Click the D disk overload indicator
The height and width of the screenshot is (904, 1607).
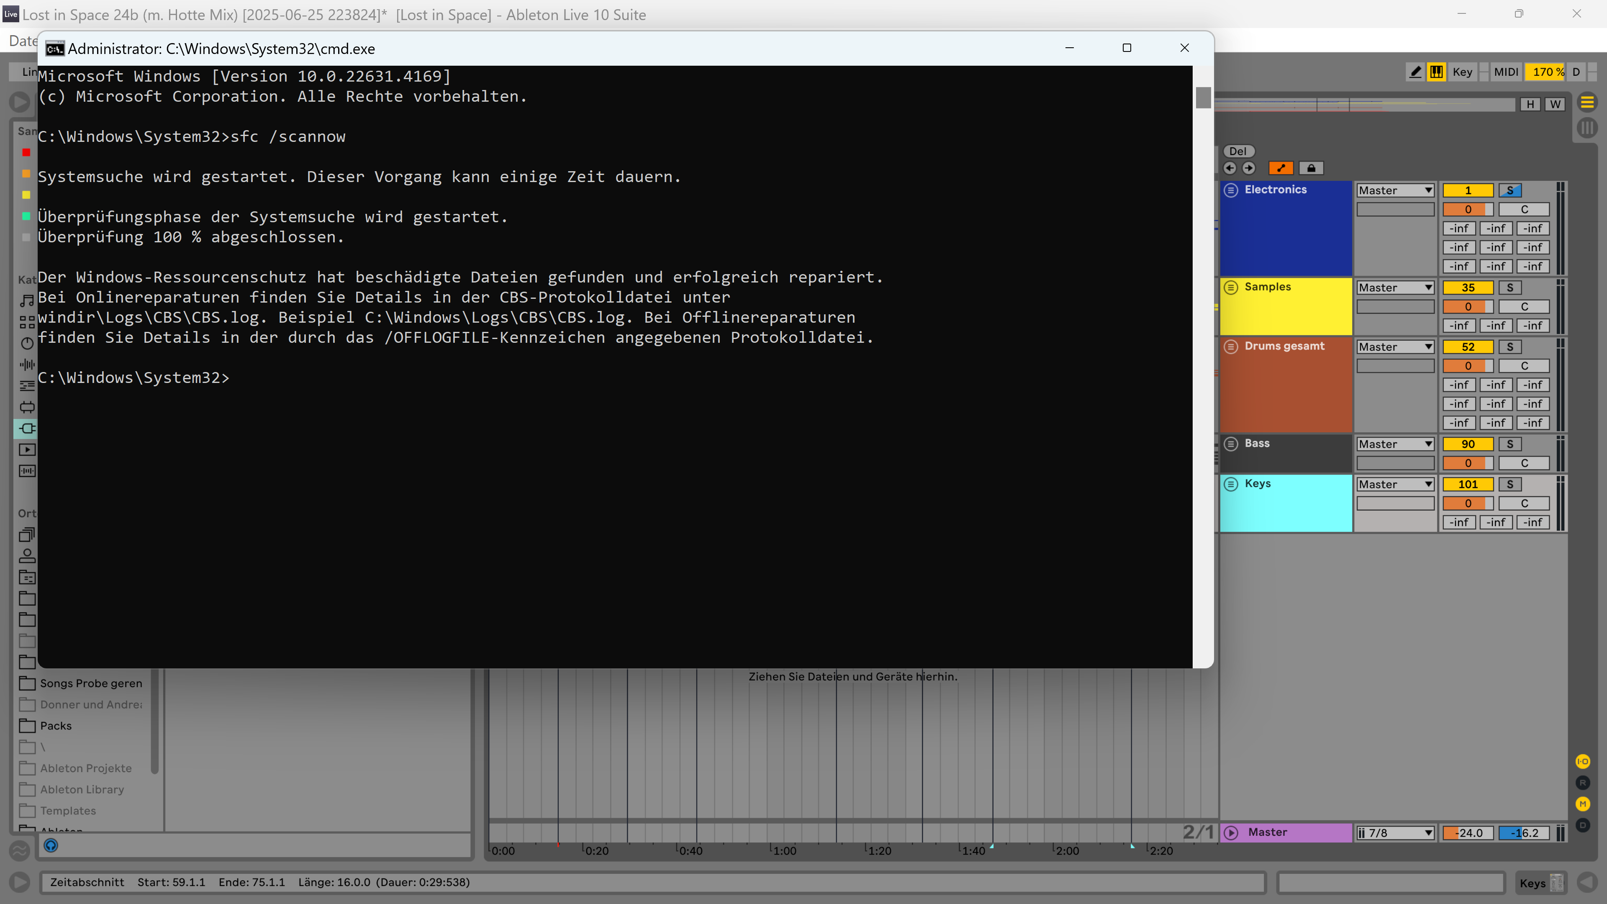coord(1576,72)
